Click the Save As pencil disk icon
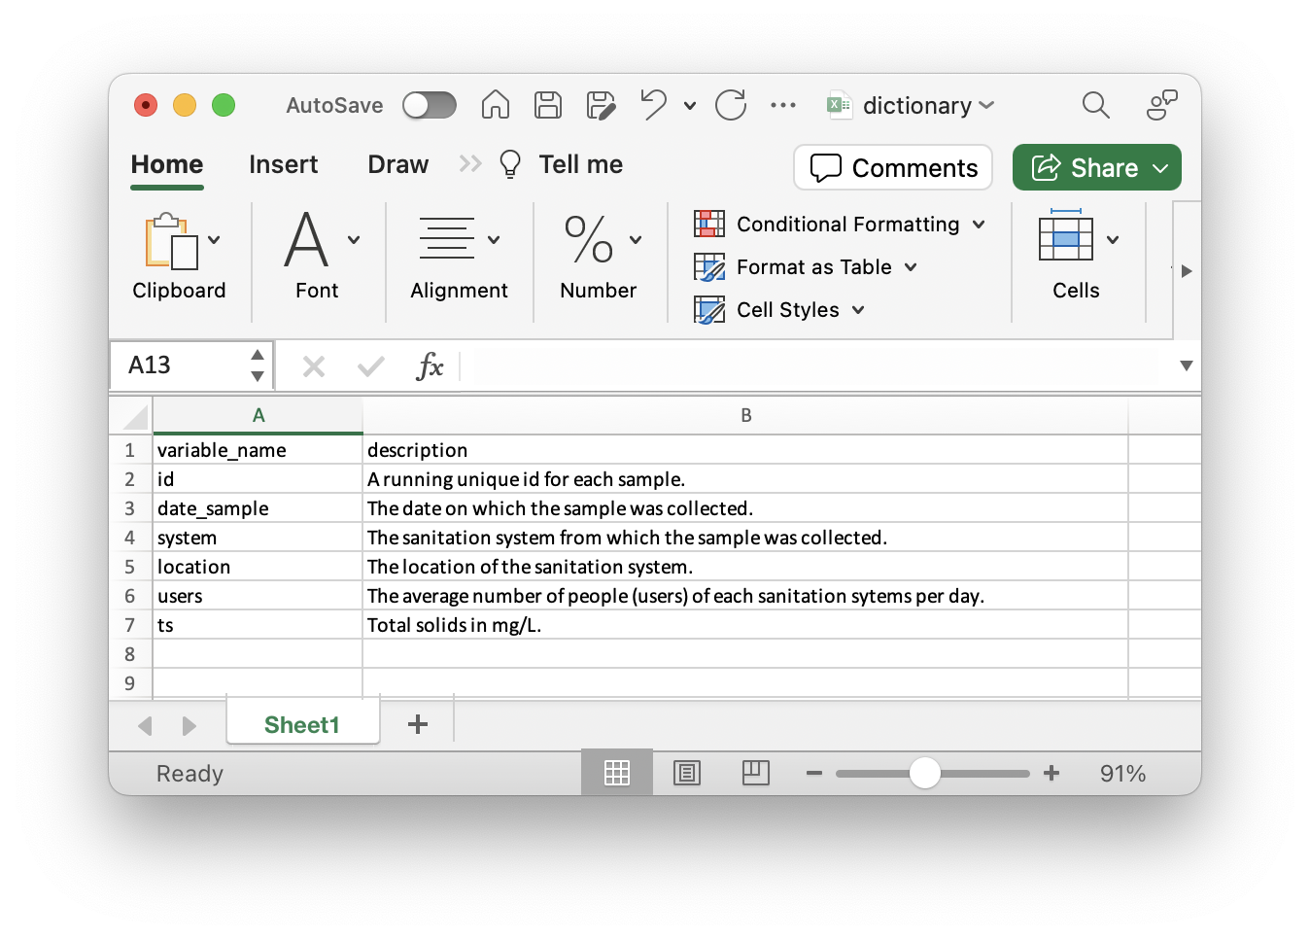 click(602, 105)
